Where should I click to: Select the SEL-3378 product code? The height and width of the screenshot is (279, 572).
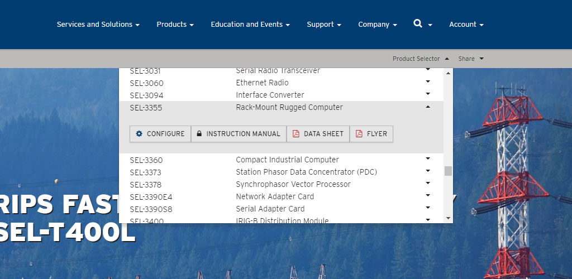coord(146,185)
